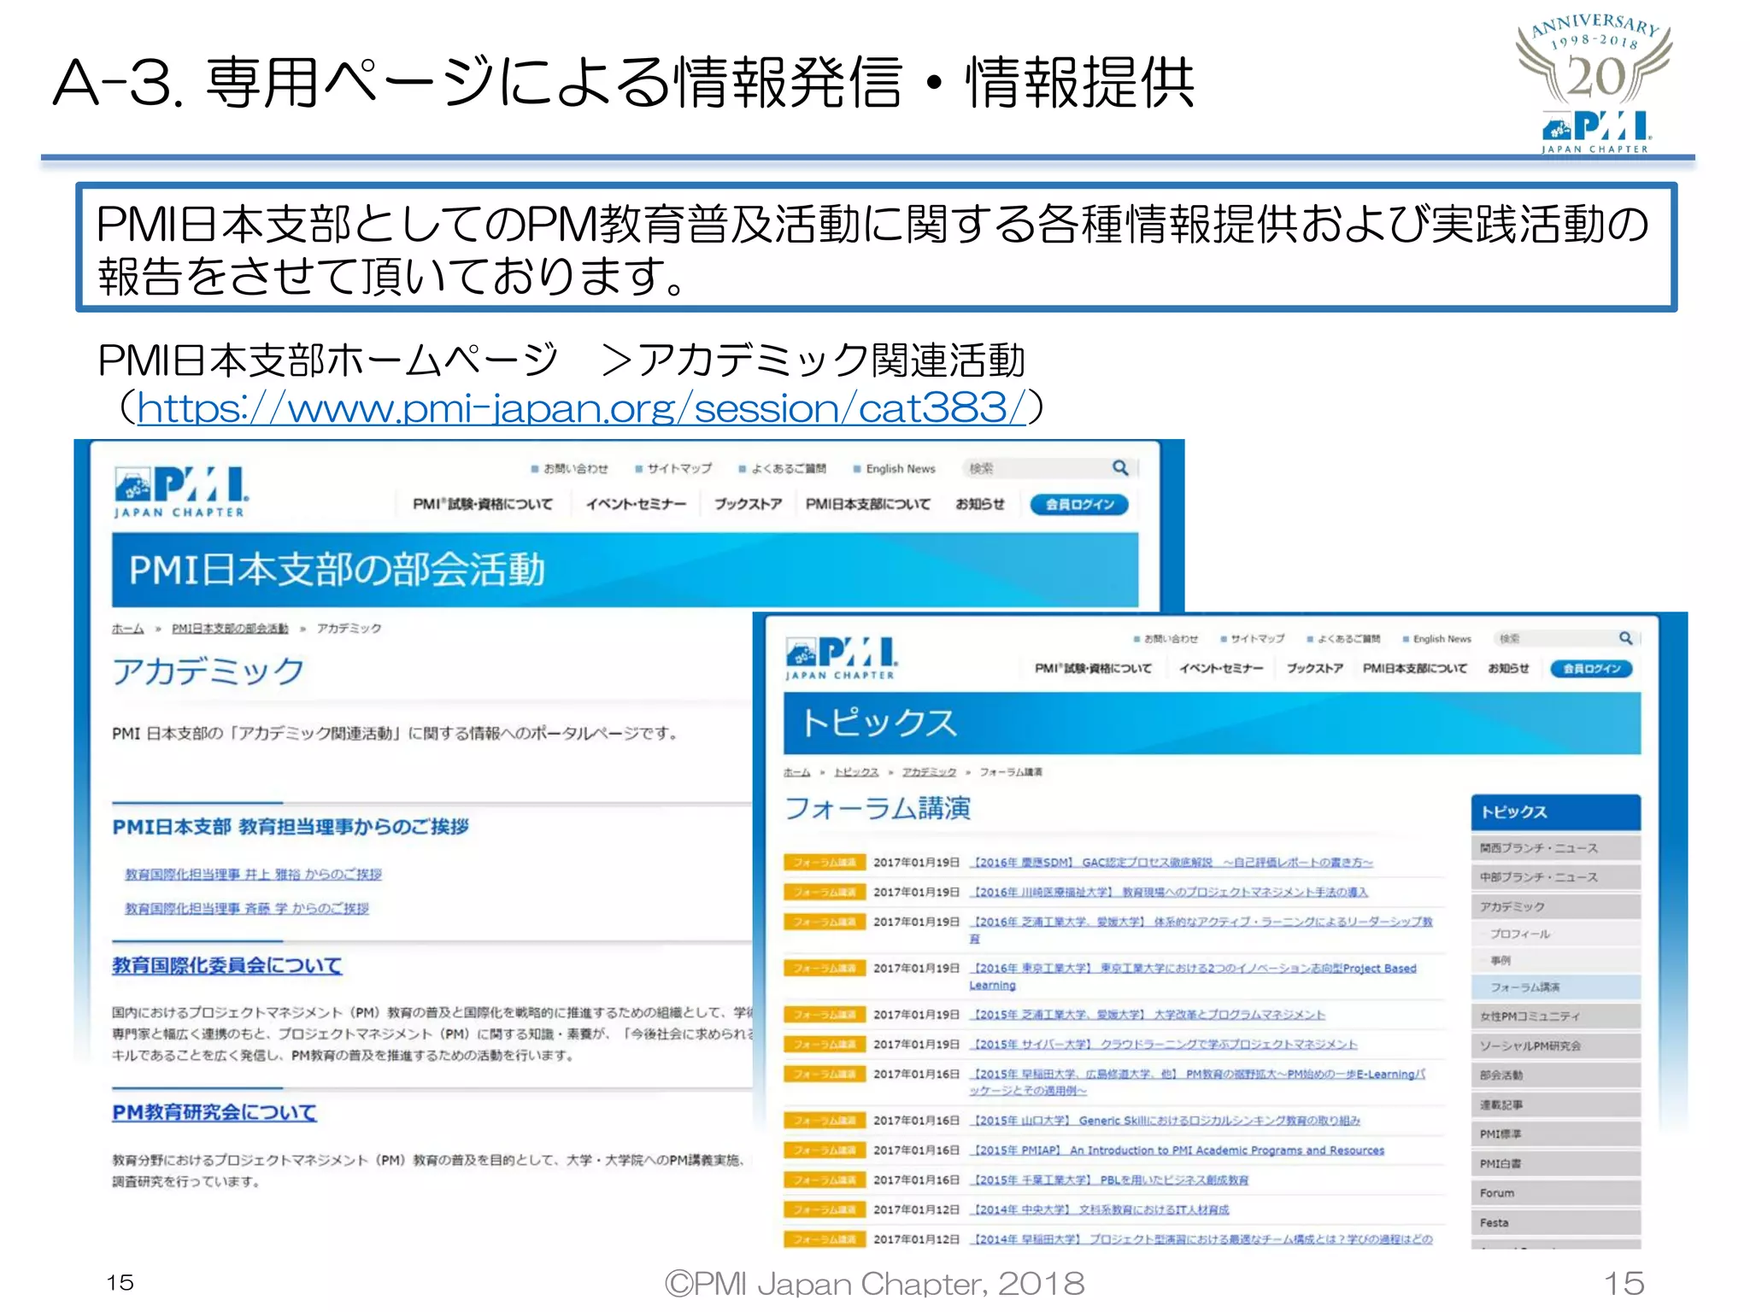Select 関西ブランチ・ニュース in Topics sidebar
1750x1312 pixels.
[x=1555, y=848]
